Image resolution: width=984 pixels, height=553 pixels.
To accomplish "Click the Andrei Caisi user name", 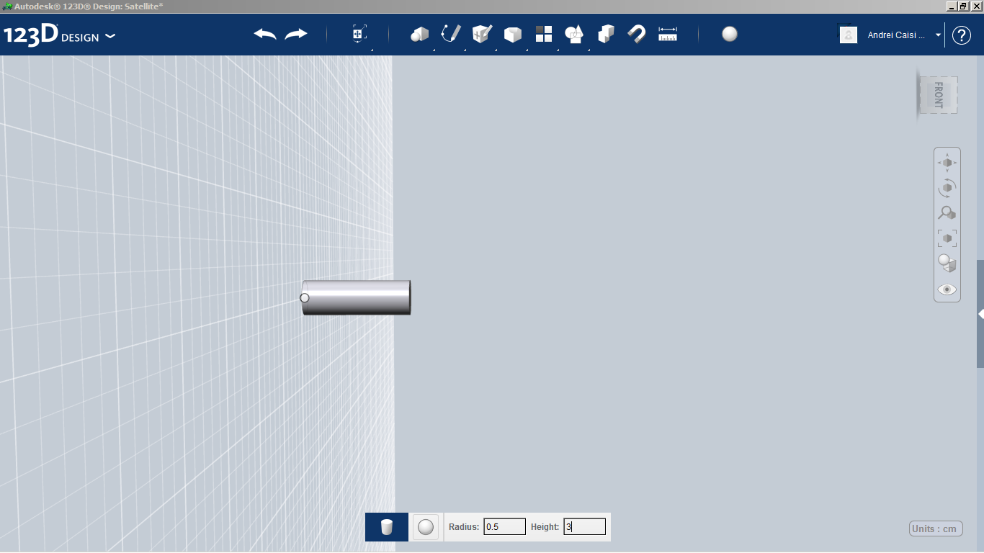I will [x=896, y=35].
